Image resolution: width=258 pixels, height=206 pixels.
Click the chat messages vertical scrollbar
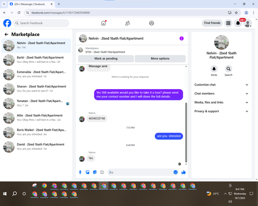tap(186, 132)
